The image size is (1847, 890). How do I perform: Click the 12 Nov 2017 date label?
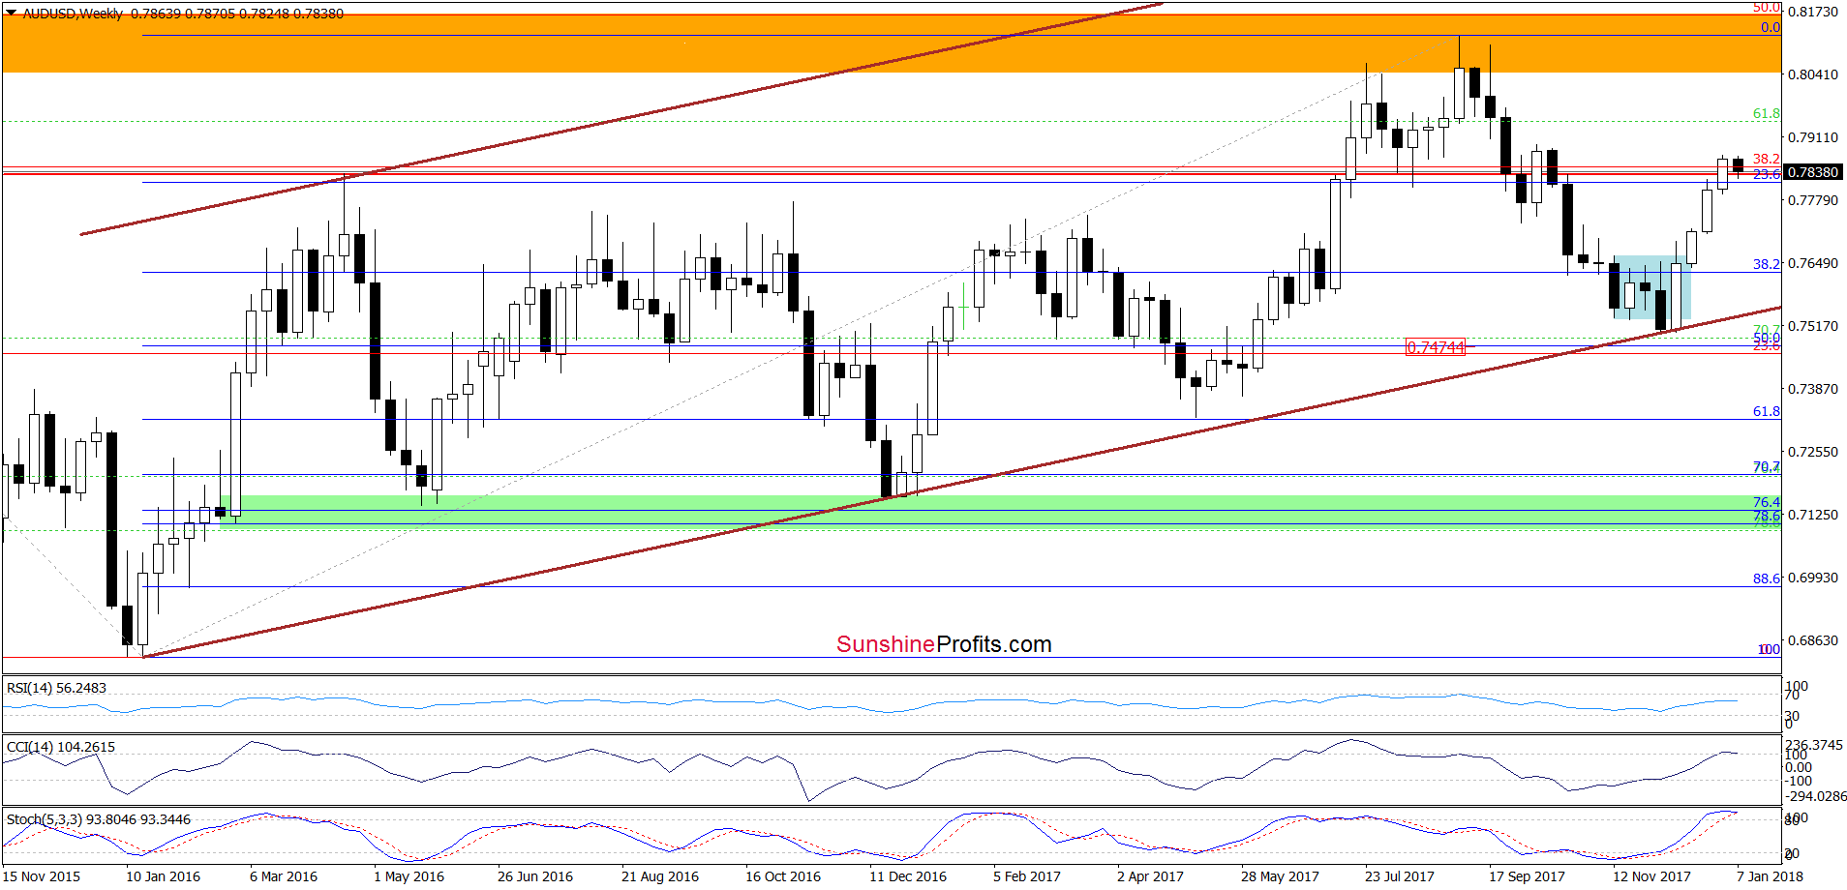coord(1651,876)
